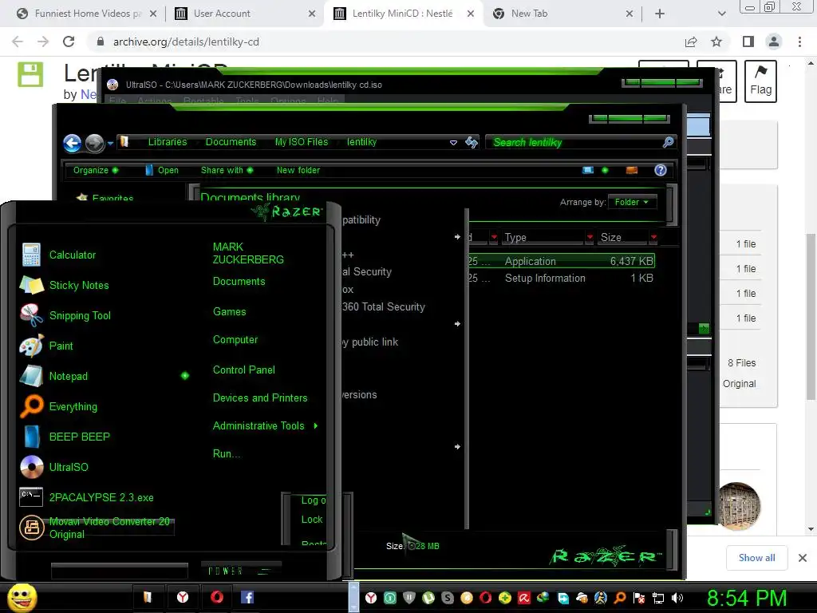Open the Size column filter dropdown
817x613 pixels.
point(653,237)
